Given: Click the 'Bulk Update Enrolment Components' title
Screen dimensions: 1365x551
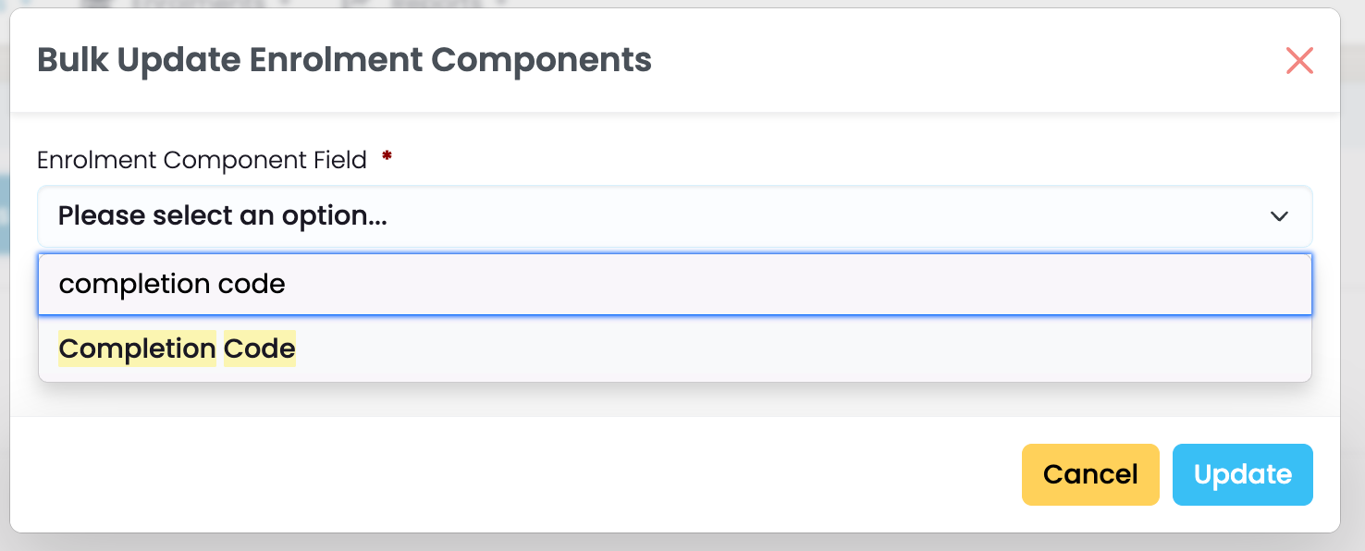Looking at the screenshot, I should coord(344,60).
